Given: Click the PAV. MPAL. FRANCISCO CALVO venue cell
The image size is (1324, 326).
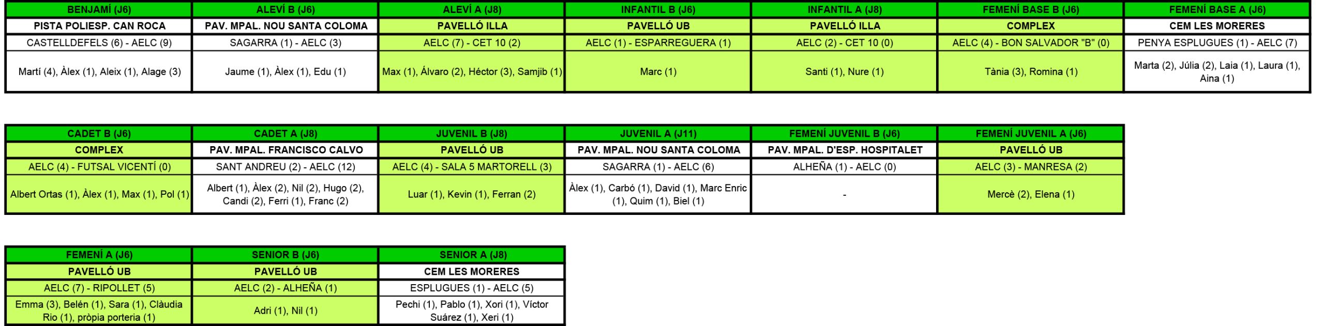Looking at the screenshot, I should coord(285,150).
